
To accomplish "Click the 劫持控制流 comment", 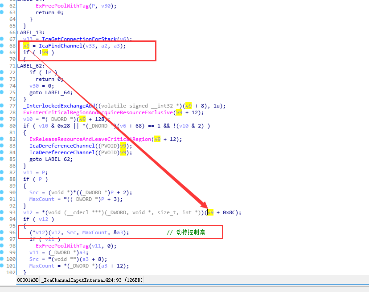I will [x=191, y=232].
